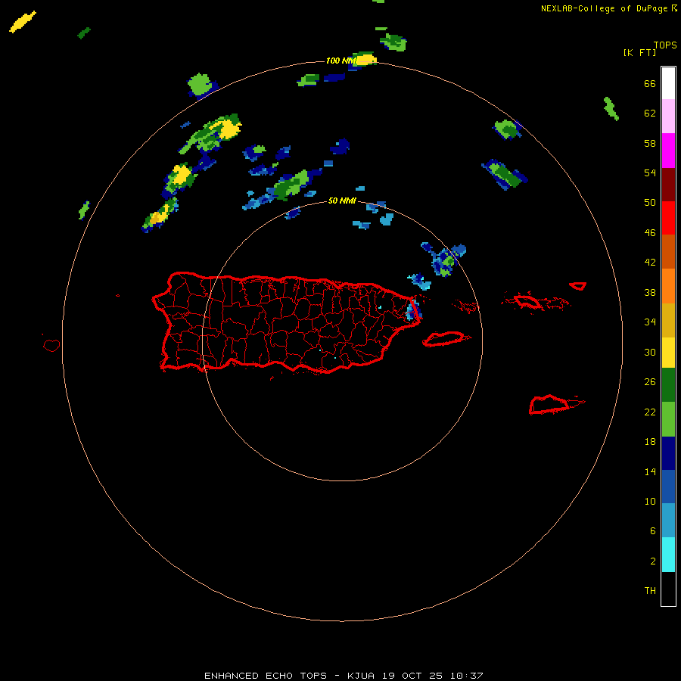Viewport: 681px width, 681px height.
Task: Click the legend value "42"
Action: coord(650,263)
